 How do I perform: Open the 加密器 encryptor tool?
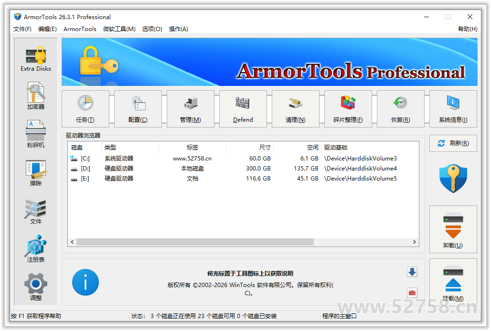click(x=36, y=96)
